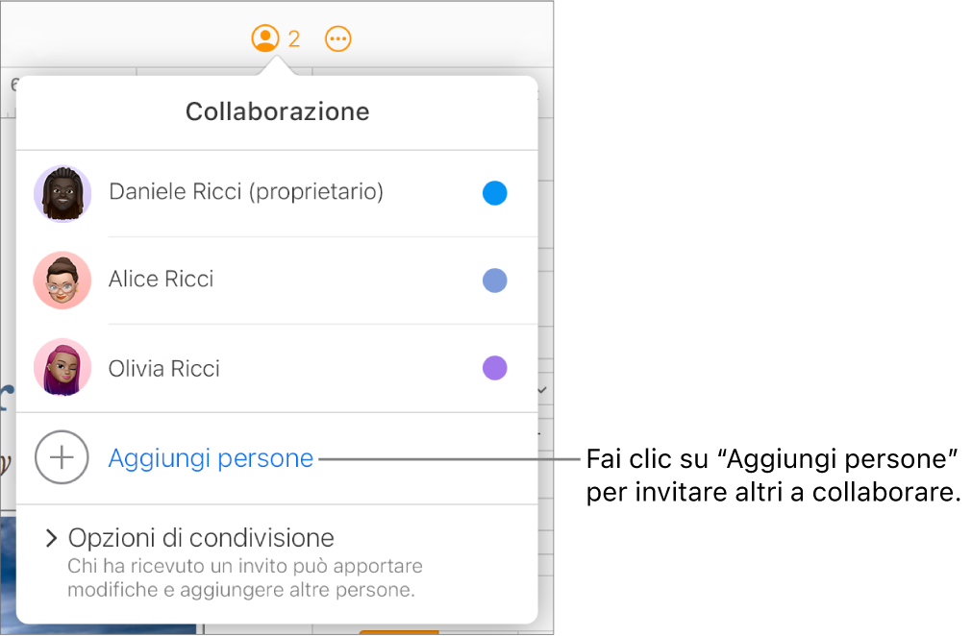This screenshot has width=972, height=636.
Task: Click the Collaborazione toolbar icon
Action: [265, 38]
